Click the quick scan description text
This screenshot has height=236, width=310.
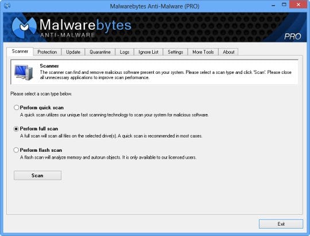tap(114, 115)
